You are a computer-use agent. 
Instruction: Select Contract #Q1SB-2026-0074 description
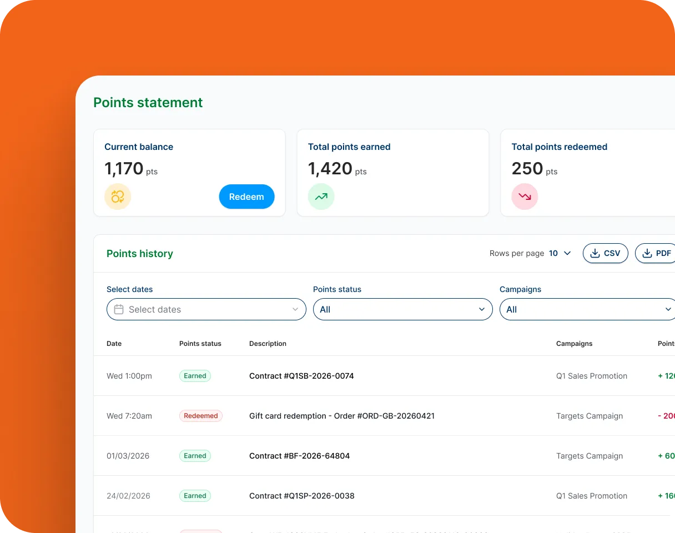point(301,376)
